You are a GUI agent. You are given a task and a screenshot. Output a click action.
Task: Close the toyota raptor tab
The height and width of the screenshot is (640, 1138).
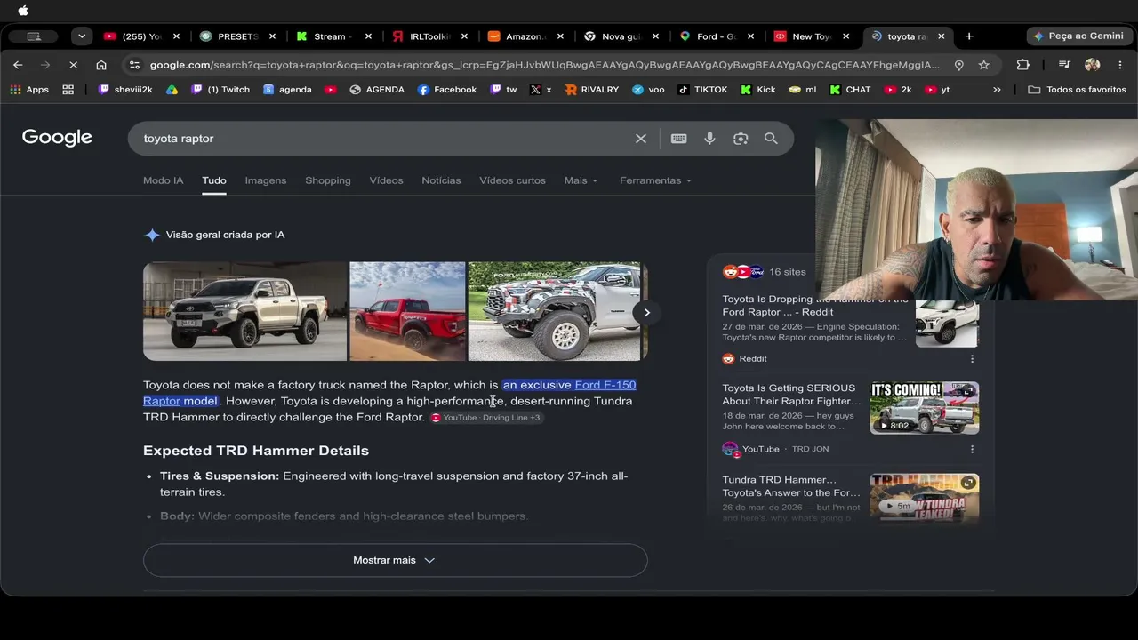(941, 36)
